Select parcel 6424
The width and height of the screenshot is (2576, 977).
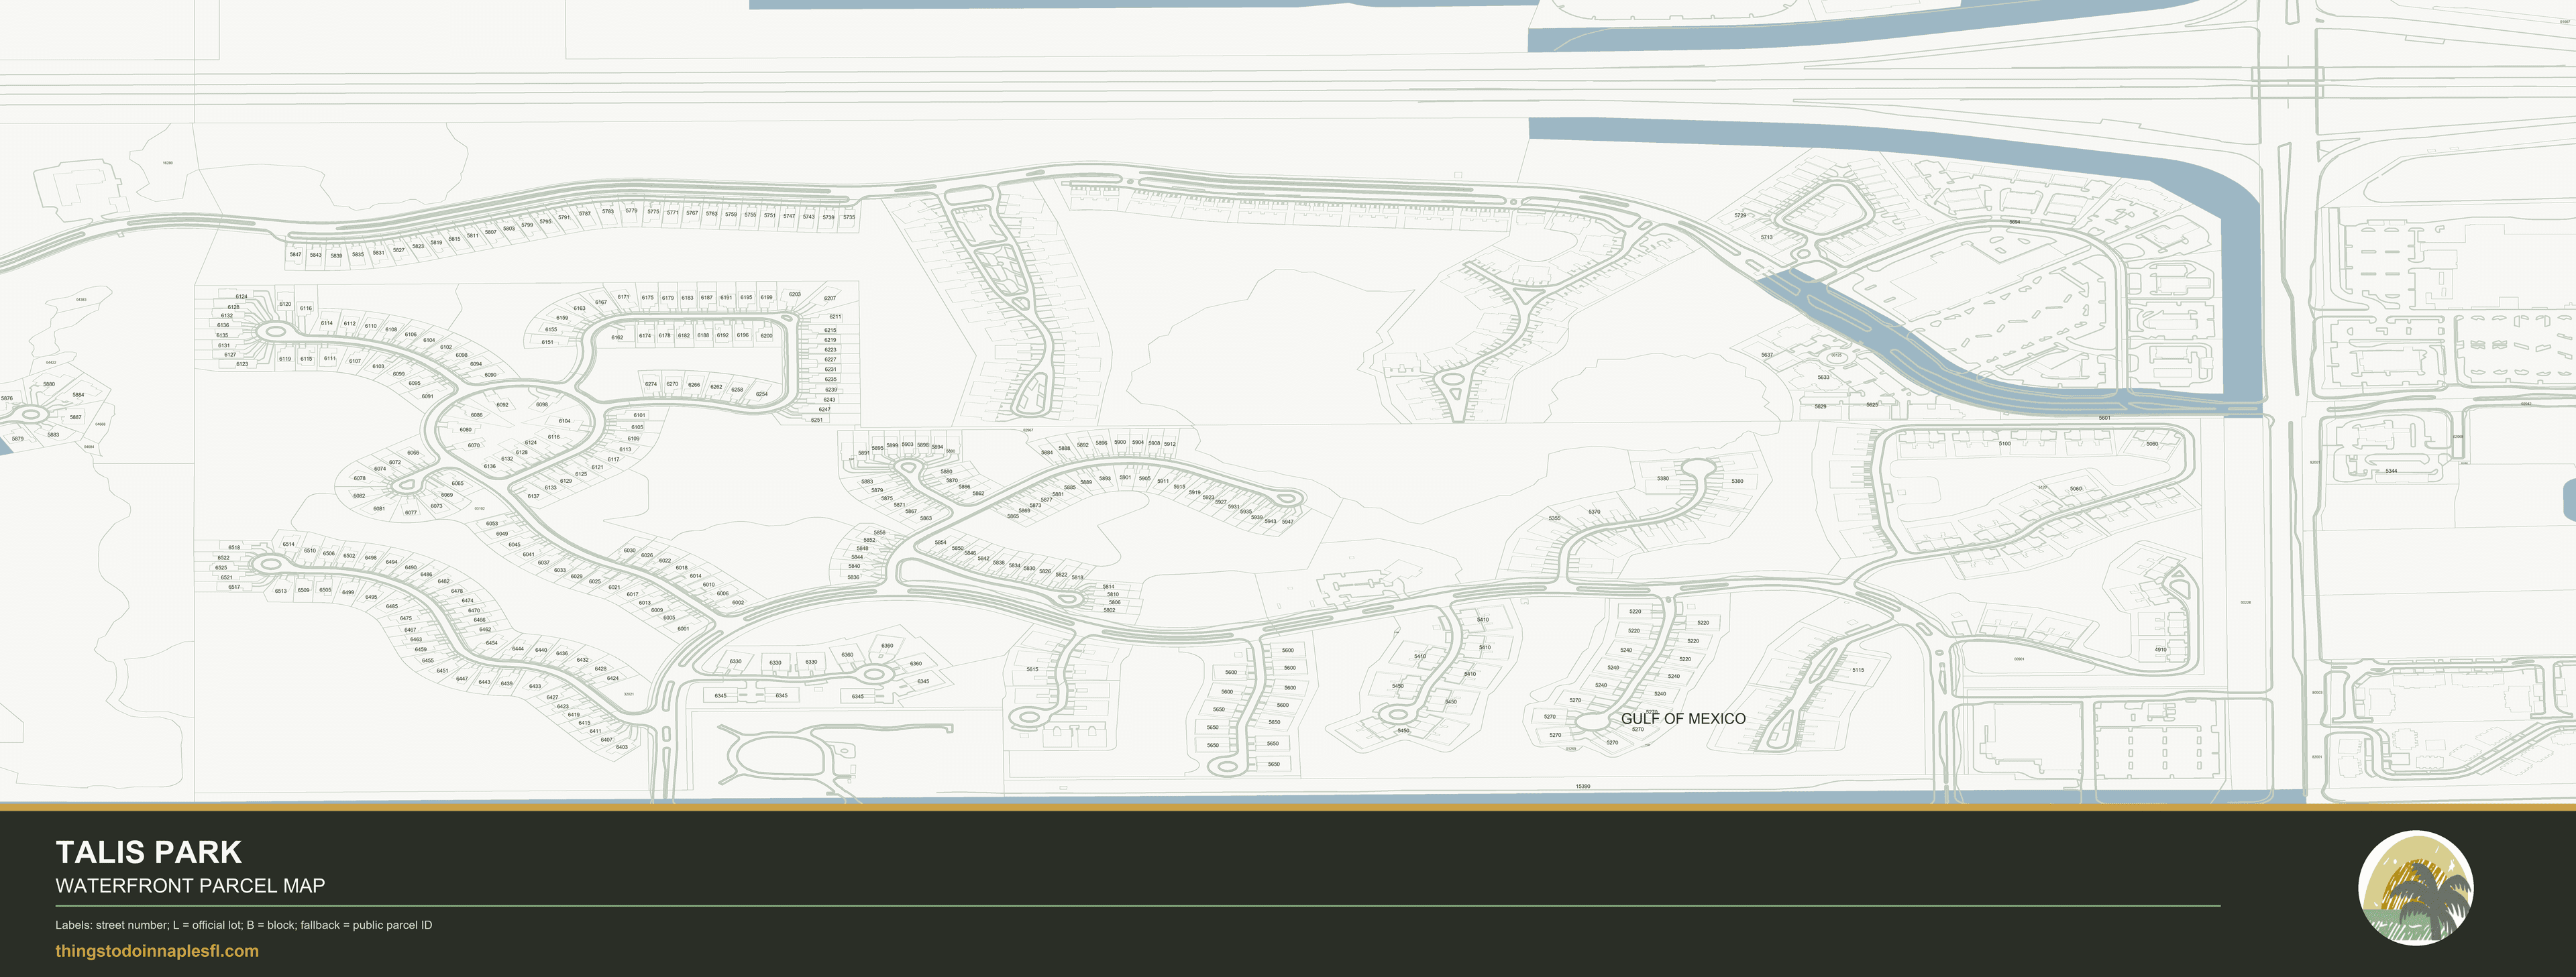tap(612, 678)
